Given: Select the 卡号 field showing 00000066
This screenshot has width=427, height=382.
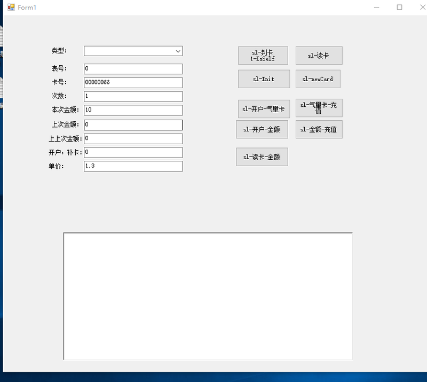Looking at the screenshot, I should coord(133,83).
